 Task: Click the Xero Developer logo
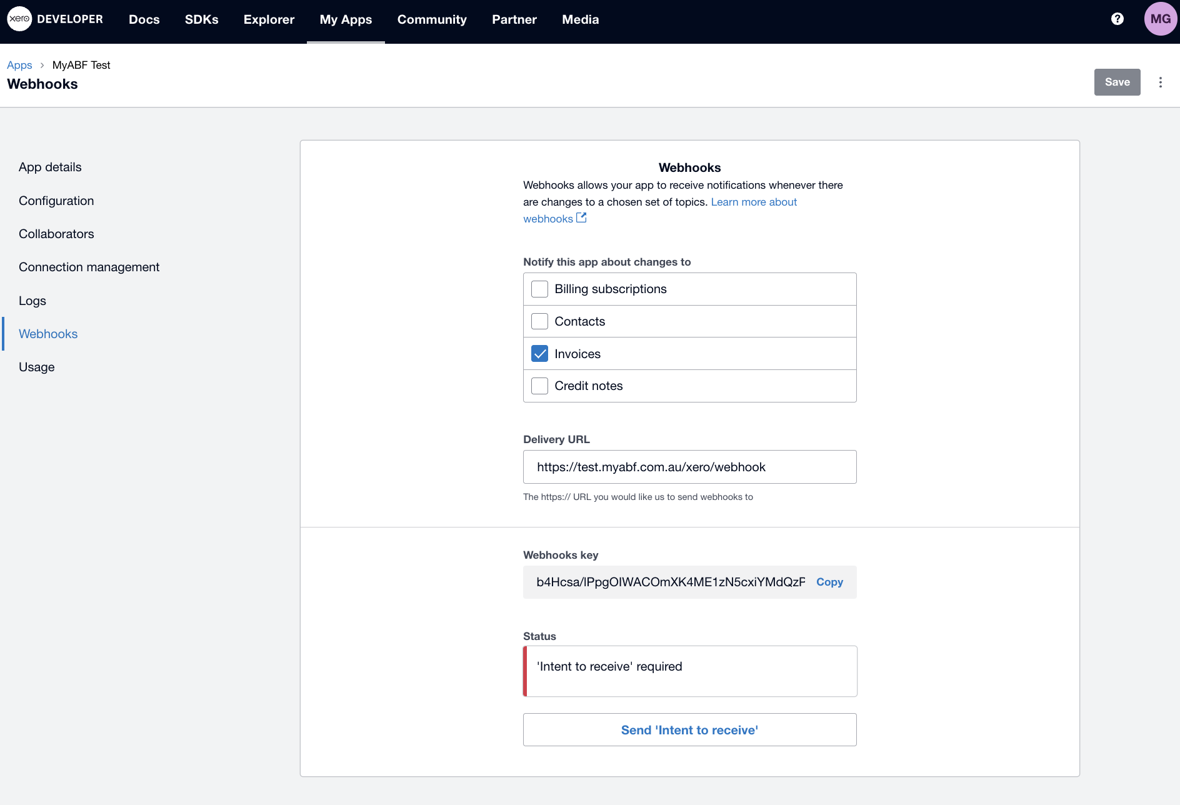coord(55,19)
